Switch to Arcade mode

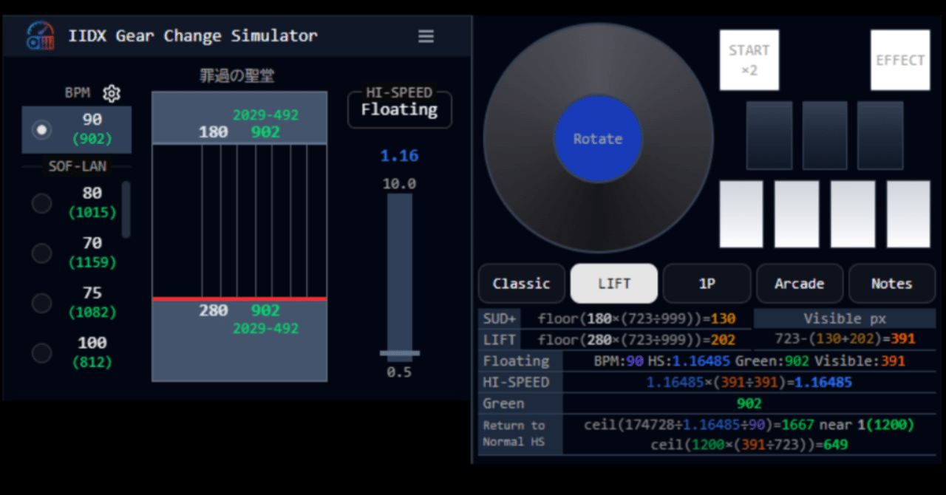click(800, 284)
